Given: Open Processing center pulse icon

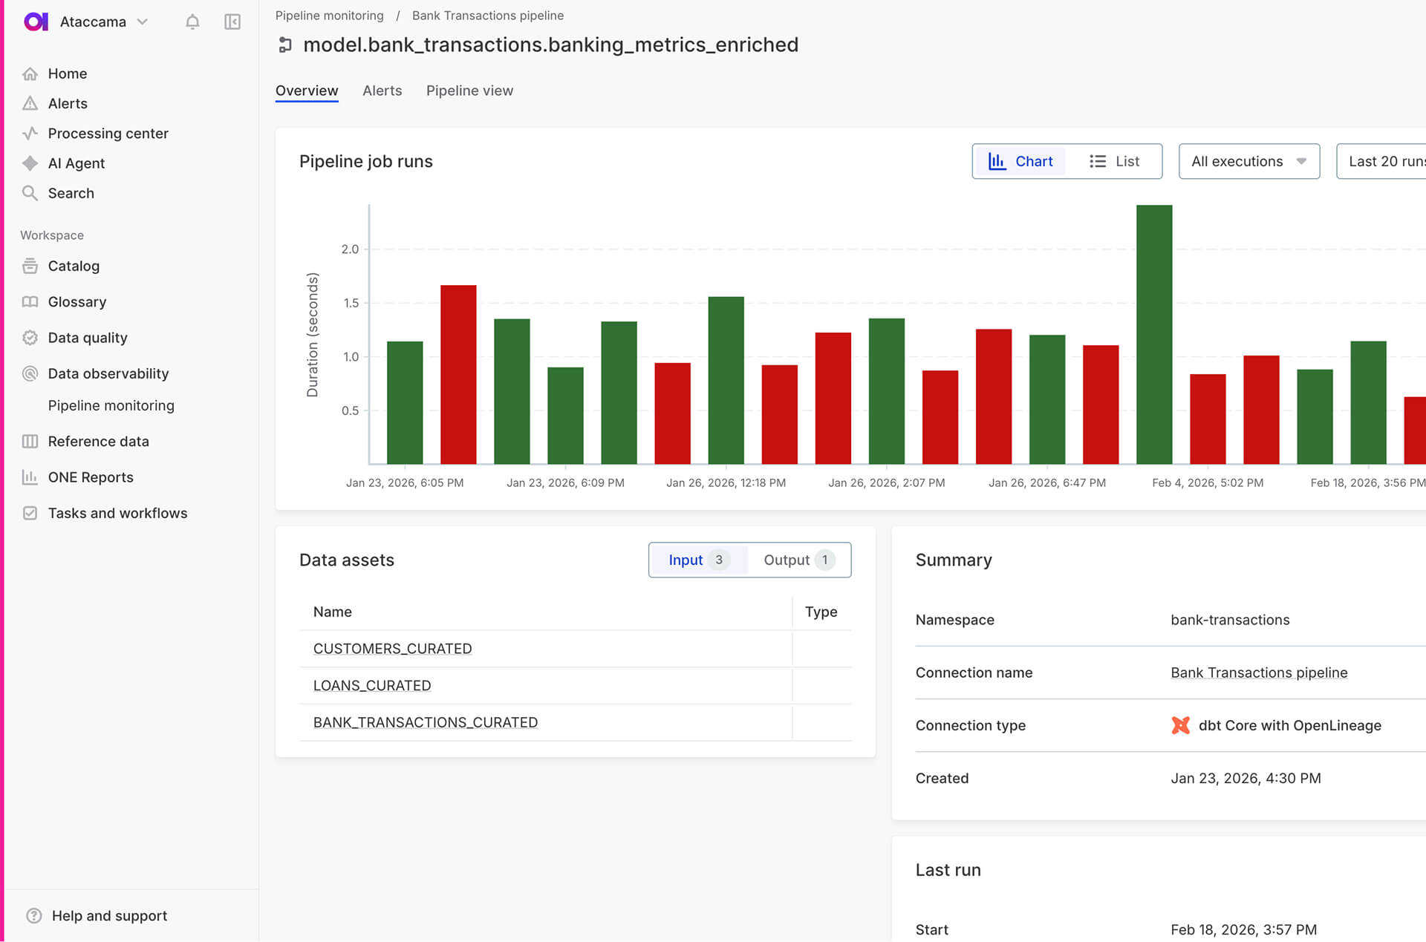Looking at the screenshot, I should [x=30, y=134].
